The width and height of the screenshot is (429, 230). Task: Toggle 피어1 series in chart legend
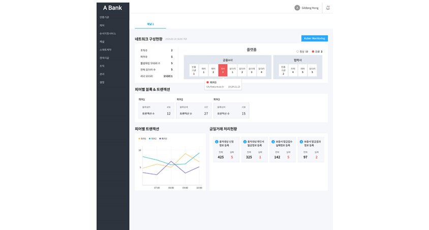[142, 138]
